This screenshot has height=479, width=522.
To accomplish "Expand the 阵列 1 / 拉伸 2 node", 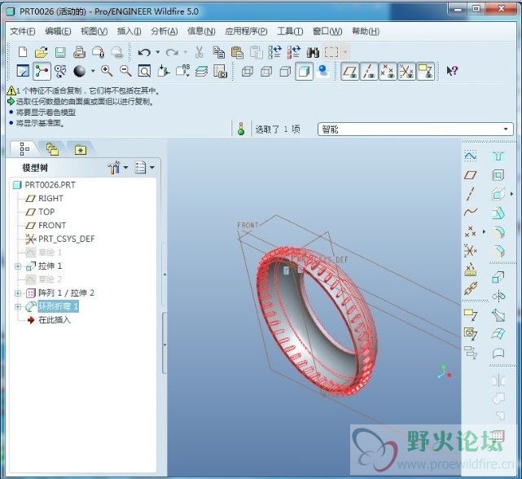I will point(18,293).
